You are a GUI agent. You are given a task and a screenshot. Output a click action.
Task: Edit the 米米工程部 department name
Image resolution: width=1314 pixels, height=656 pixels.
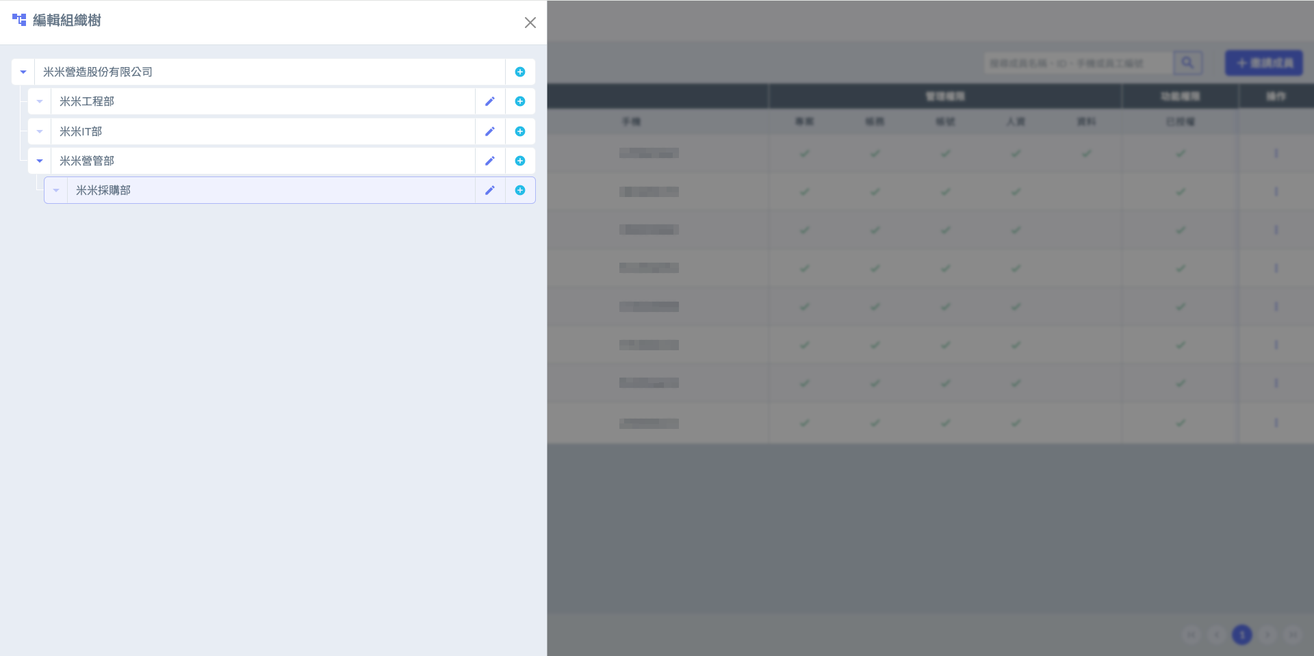point(490,101)
